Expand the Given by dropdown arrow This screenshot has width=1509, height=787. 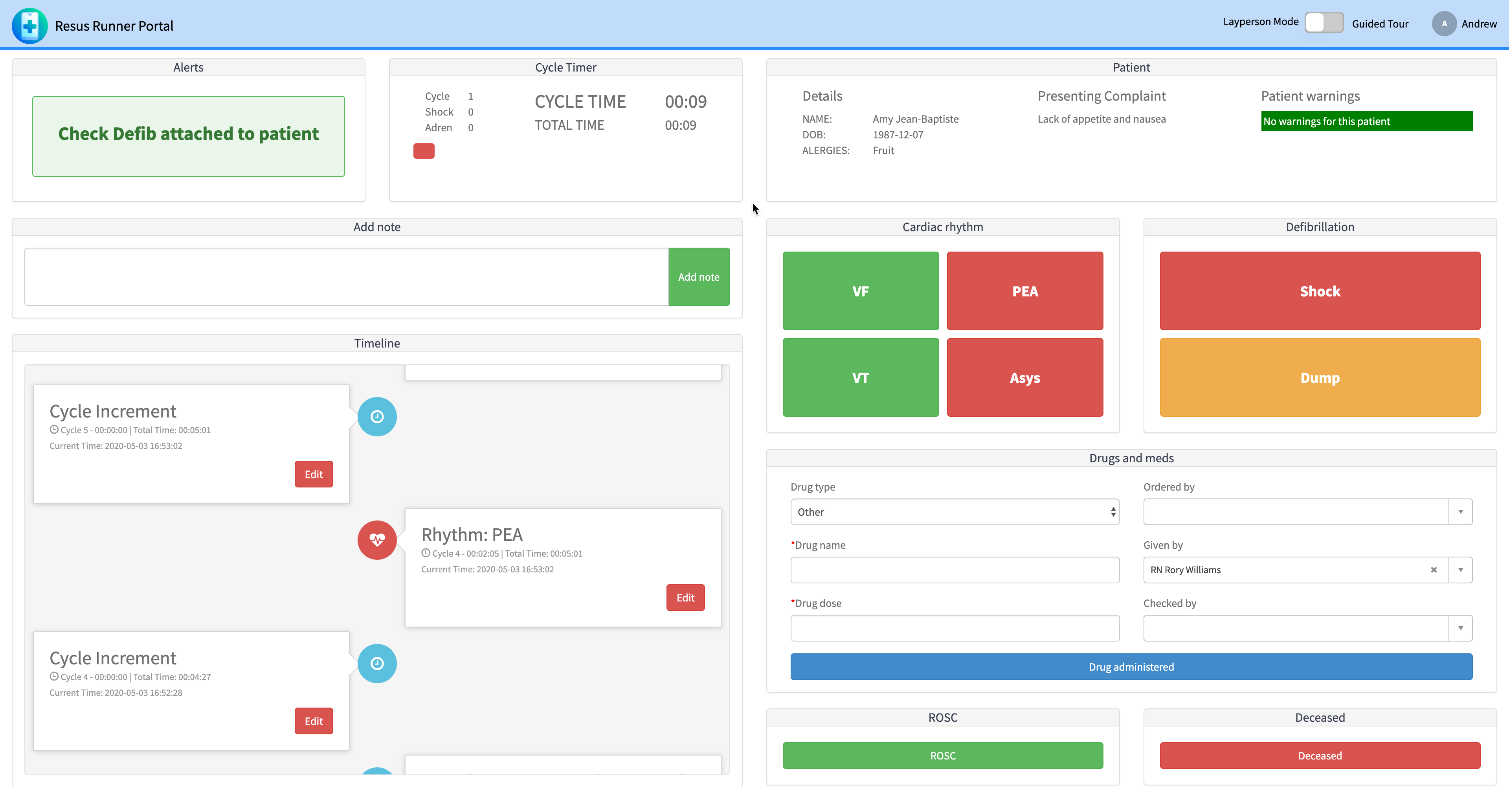point(1460,570)
